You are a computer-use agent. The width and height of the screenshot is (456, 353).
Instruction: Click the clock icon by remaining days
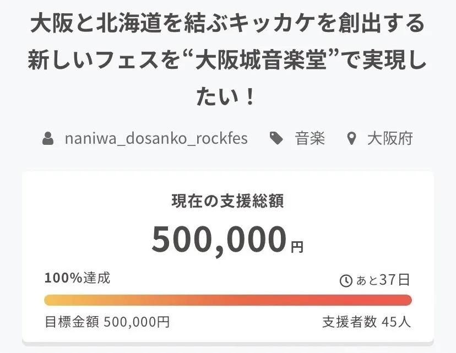345,281
